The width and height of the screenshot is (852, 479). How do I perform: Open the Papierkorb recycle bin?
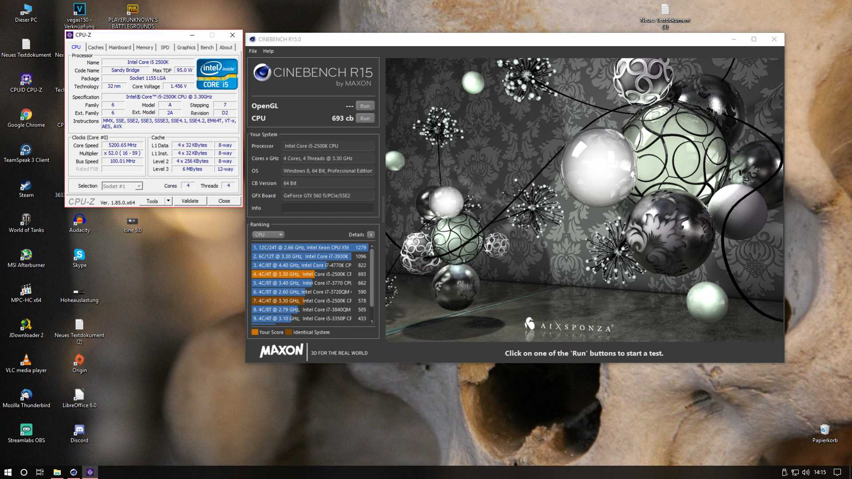(825, 434)
